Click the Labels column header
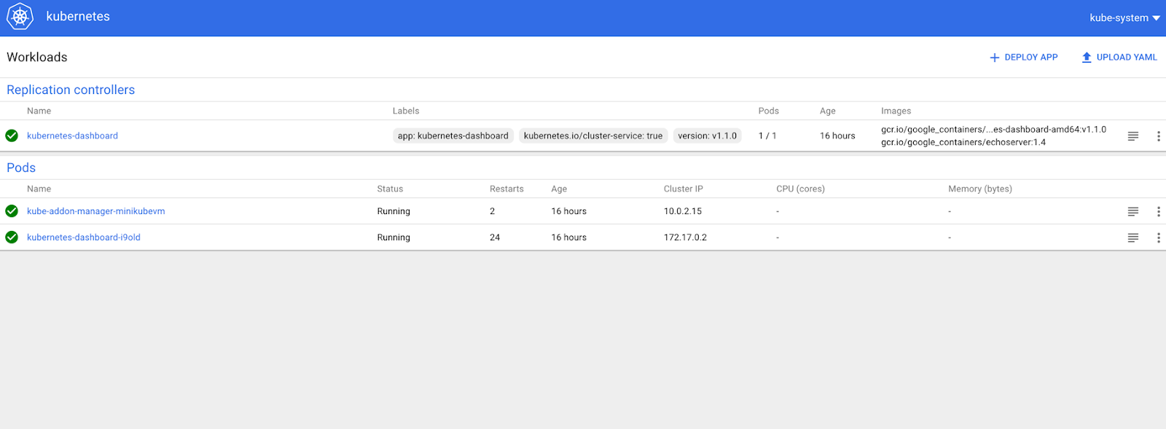The image size is (1166, 429). coord(406,111)
